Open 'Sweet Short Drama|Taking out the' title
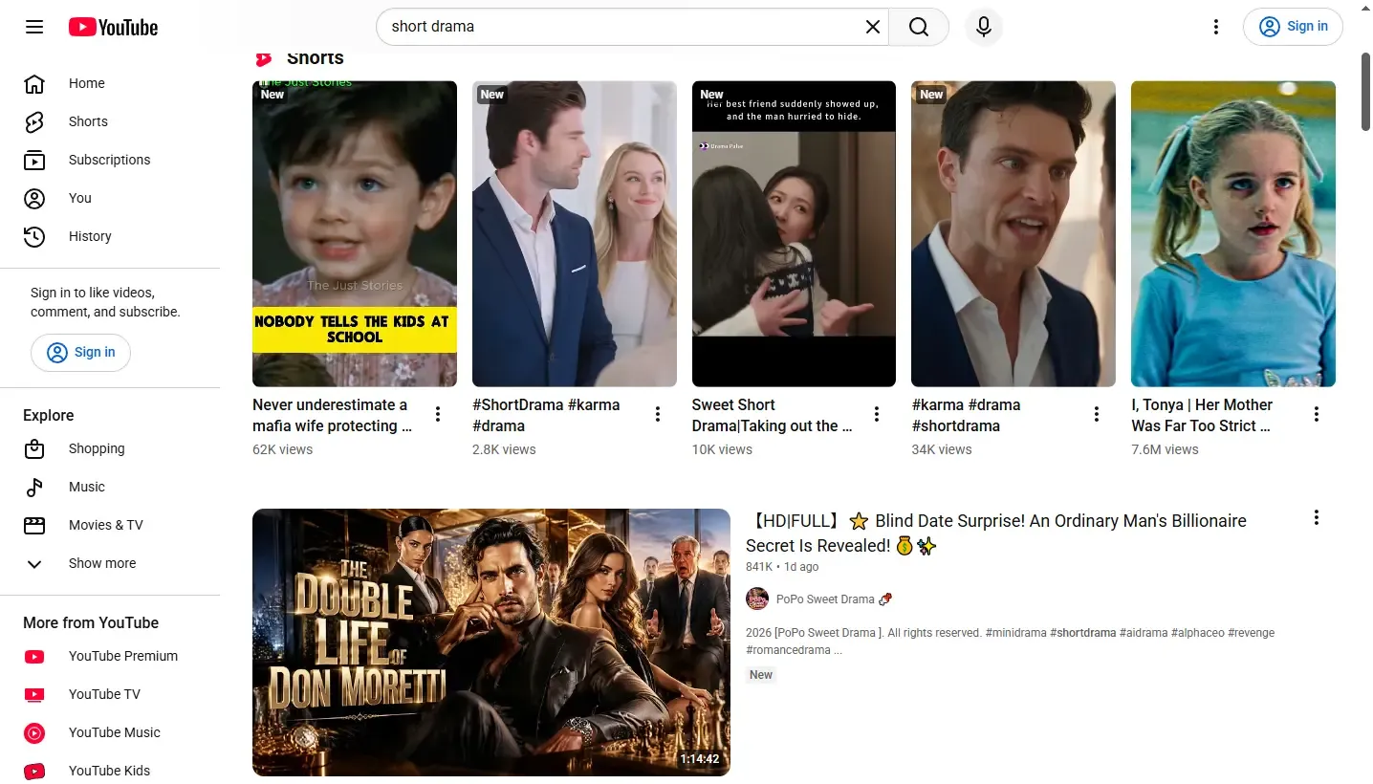 772,415
